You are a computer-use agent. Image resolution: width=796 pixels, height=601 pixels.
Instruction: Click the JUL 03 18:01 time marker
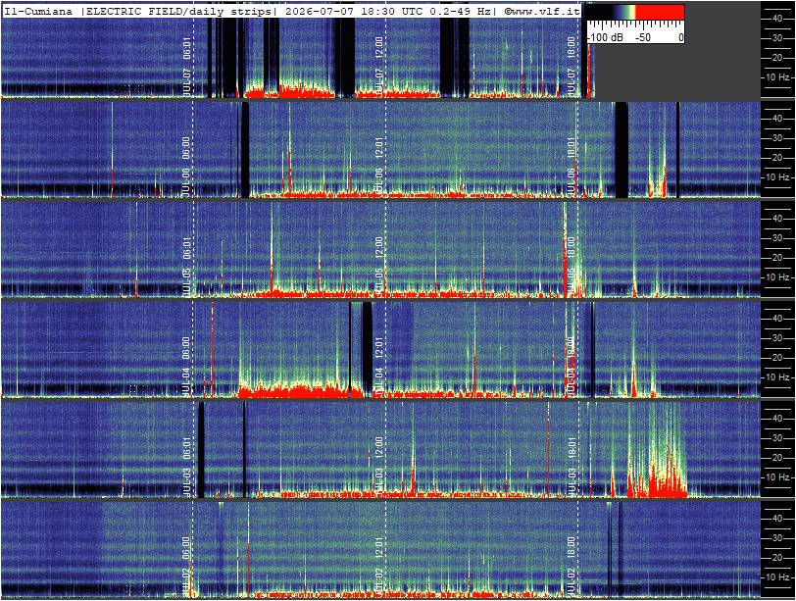[572, 466]
